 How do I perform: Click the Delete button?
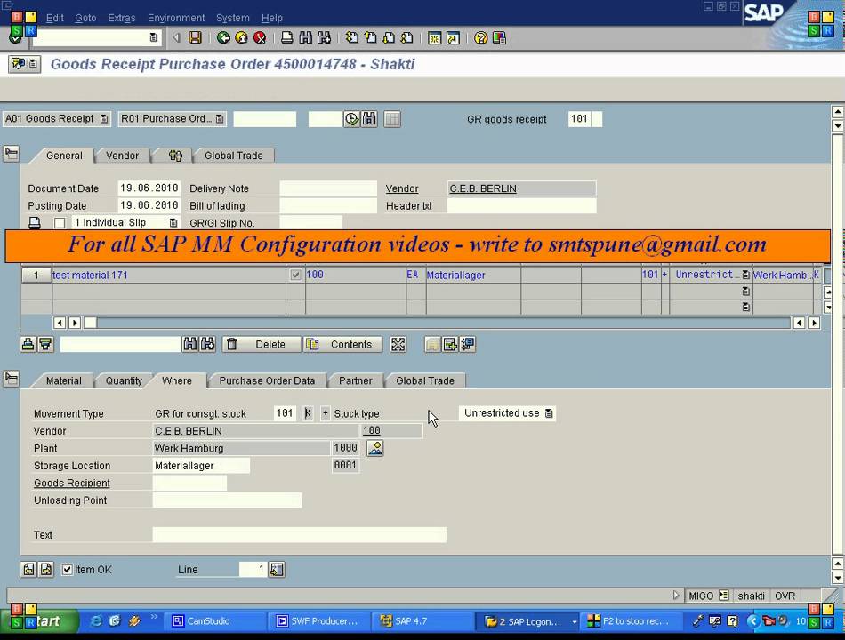262,344
